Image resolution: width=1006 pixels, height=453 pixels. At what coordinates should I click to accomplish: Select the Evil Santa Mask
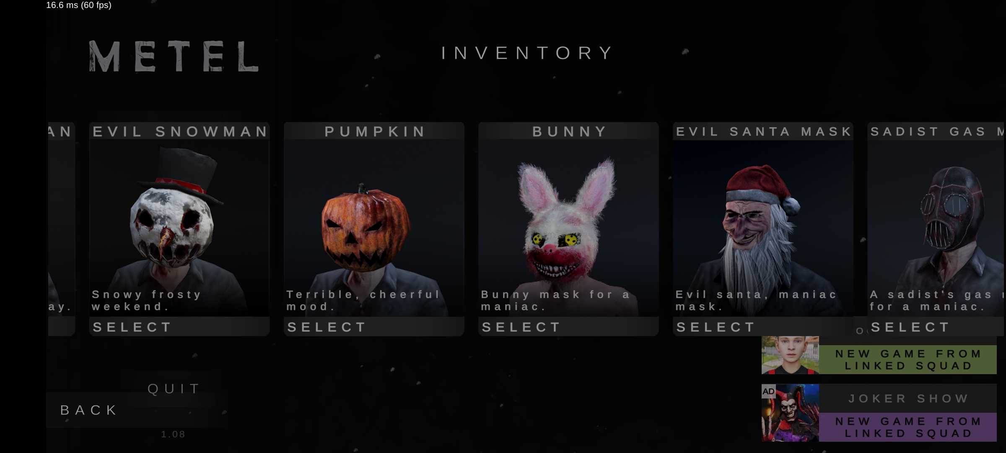[763, 327]
